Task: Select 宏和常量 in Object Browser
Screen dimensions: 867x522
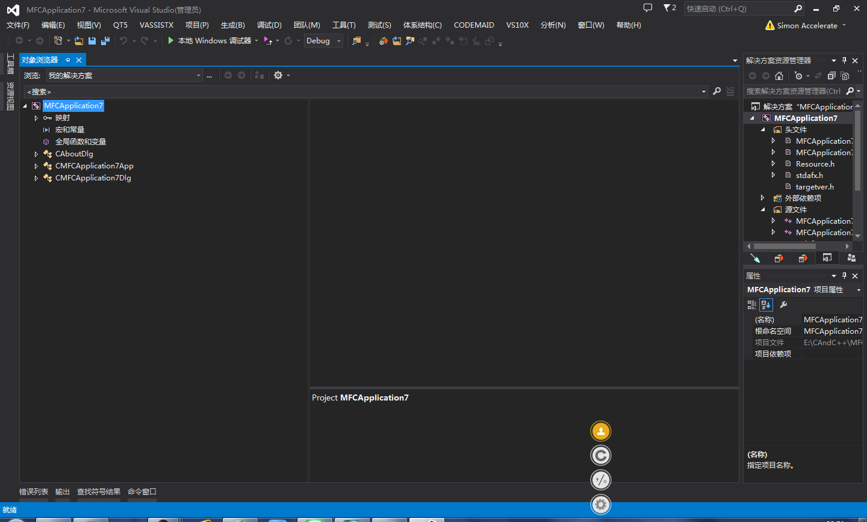Action: (70, 130)
